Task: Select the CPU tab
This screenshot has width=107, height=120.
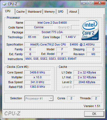Action: [x=8, y=11]
